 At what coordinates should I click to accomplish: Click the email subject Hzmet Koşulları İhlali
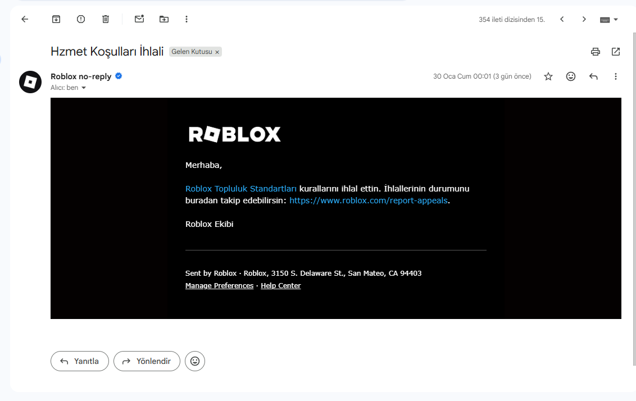(x=107, y=52)
